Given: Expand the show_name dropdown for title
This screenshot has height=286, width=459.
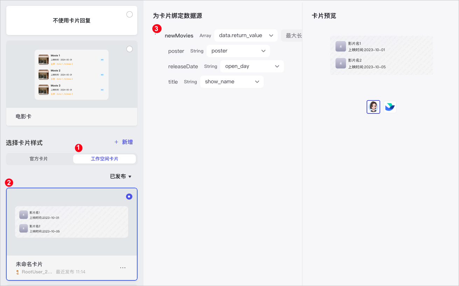Looking at the screenshot, I should (232, 82).
